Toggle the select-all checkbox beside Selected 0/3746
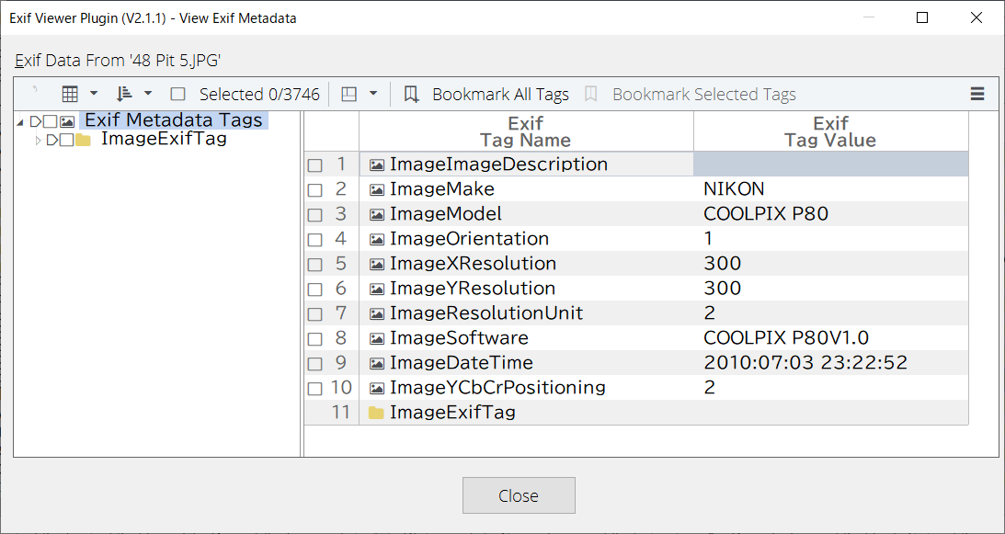 (x=178, y=95)
